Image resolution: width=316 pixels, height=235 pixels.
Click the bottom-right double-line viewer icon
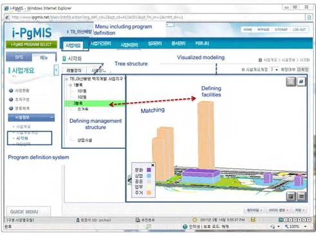coord(301,196)
